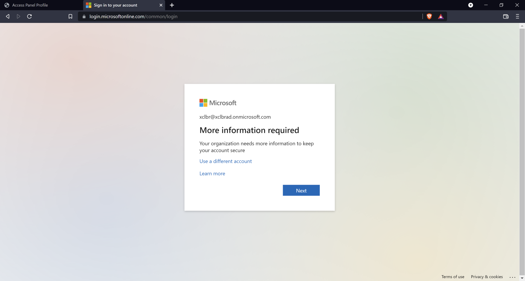Open the Privacy & cookies footer link
Screen dimensions: 525x281
[487, 277]
